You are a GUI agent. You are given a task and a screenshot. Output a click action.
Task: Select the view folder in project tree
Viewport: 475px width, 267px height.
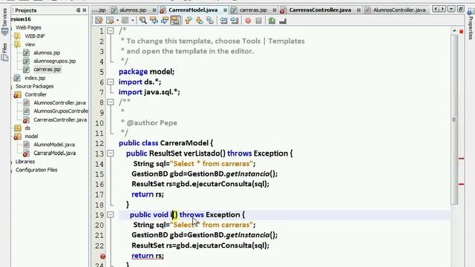[30, 44]
